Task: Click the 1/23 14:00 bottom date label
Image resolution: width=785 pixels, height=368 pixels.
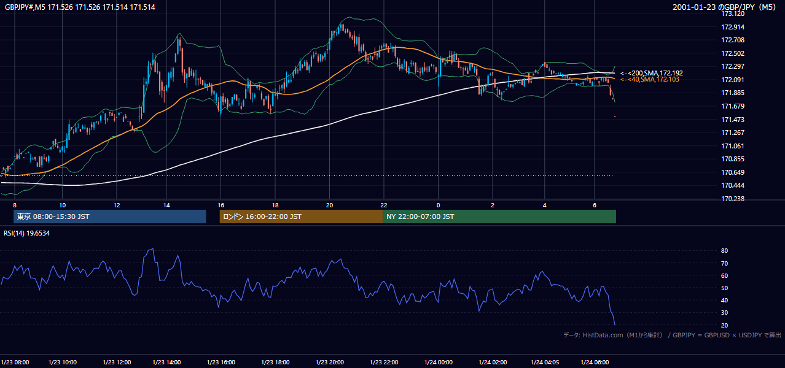Action: 167,362
